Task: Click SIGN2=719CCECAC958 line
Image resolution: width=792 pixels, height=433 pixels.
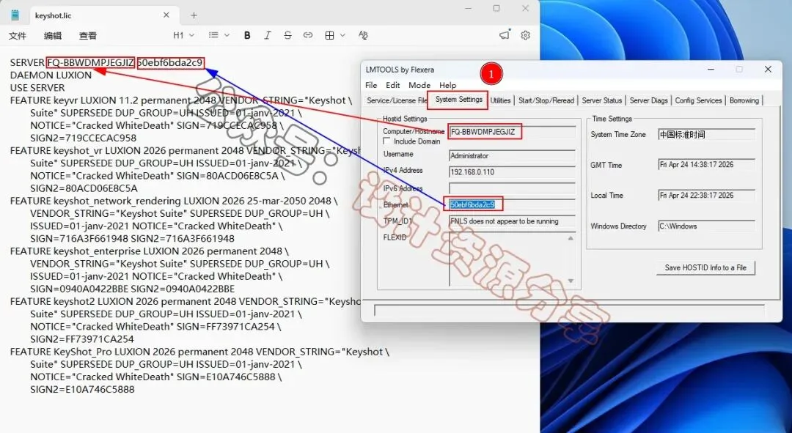Action: tap(84, 138)
